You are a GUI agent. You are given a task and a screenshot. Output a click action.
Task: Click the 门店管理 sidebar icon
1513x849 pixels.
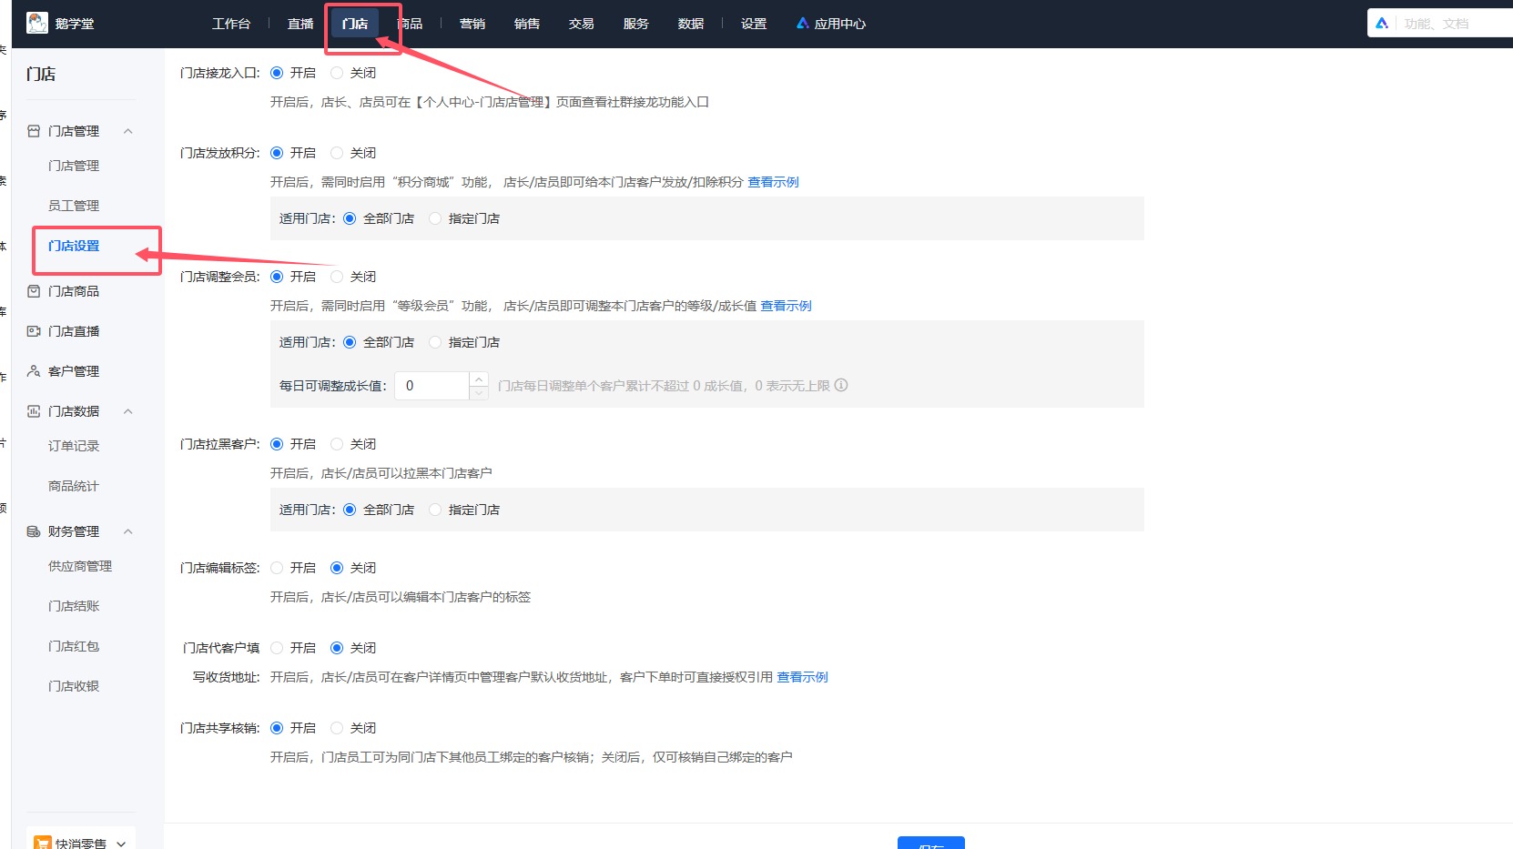point(34,130)
